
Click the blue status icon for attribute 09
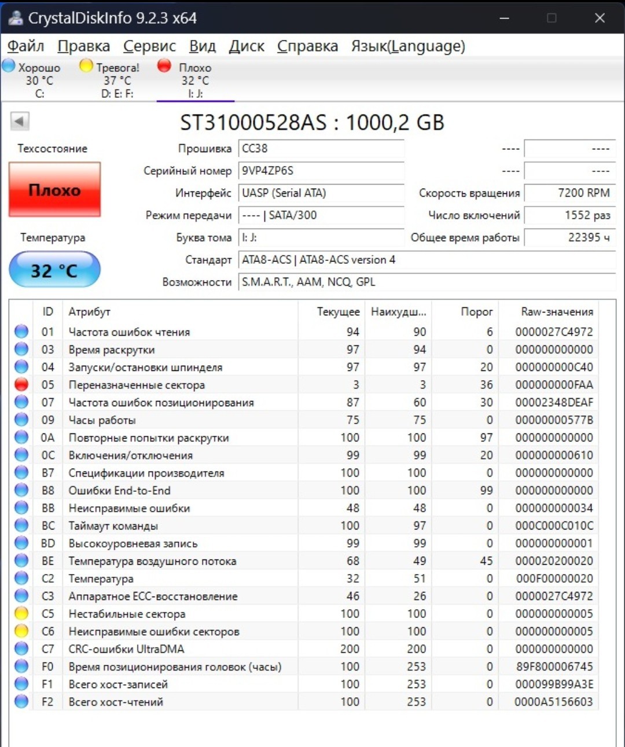[21, 420]
